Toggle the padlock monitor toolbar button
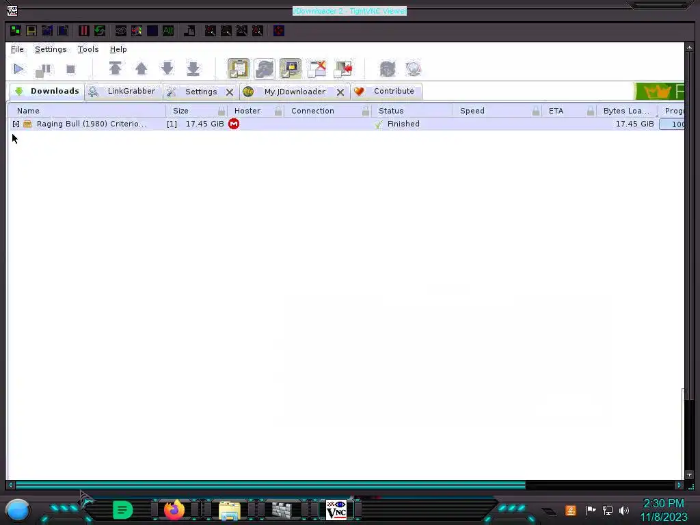Screen dimensions: 700x525 point(290,69)
